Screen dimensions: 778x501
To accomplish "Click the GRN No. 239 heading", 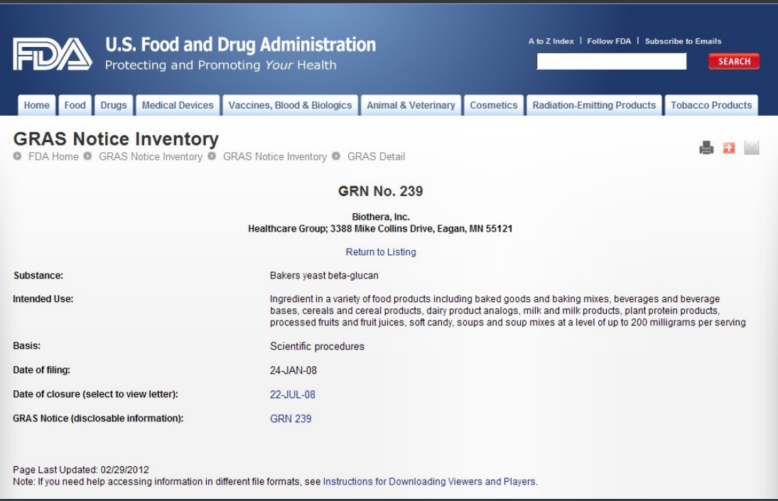I will click(x=381, y=191).
